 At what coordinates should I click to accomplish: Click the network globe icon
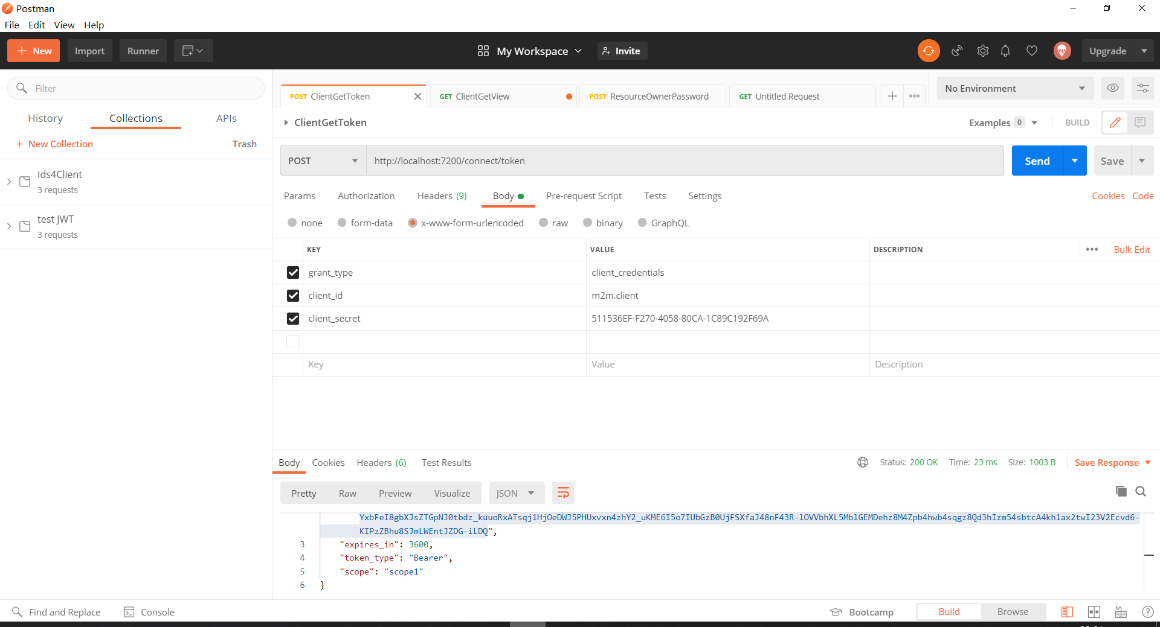point(863,462)
